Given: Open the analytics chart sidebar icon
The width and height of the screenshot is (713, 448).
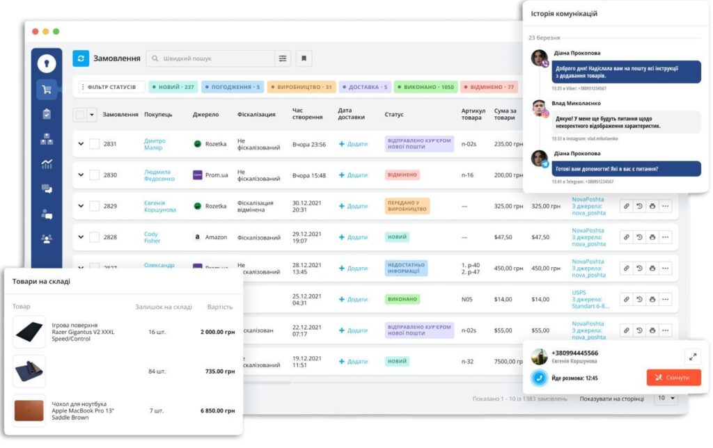Looking at the screenshot, I should [47, 164].
